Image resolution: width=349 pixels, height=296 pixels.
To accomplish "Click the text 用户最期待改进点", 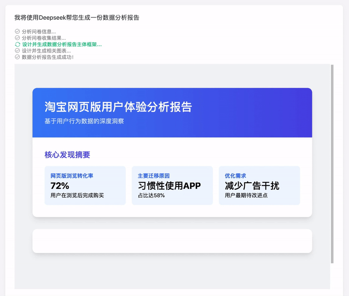I will point(246,195).
